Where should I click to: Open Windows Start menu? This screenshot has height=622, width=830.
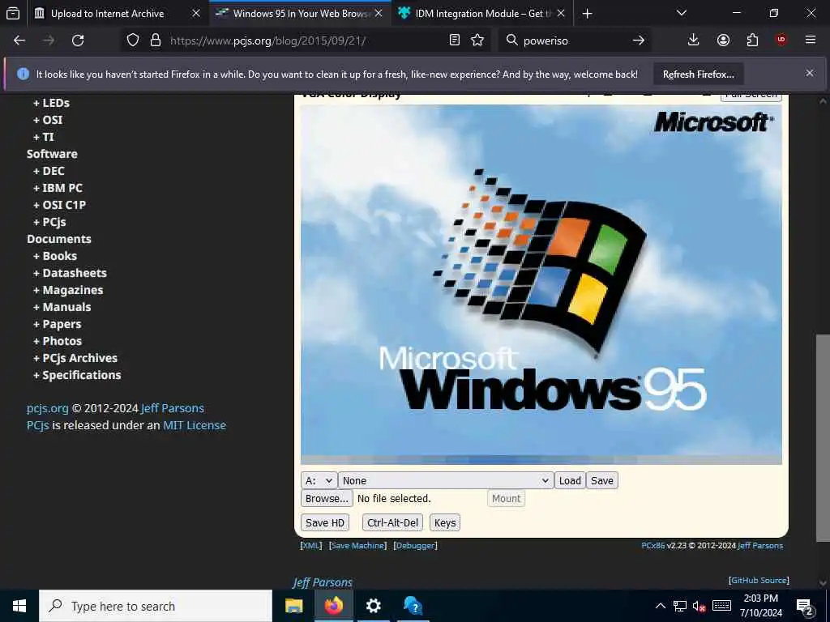point(19,606)
